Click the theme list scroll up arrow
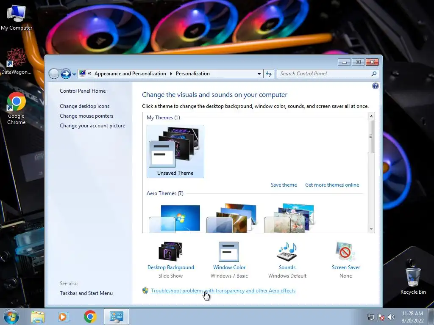The image size is (434, 325). [x=371, y=116]
